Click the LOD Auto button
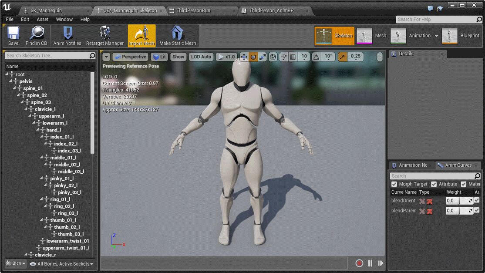 pos(201,57)
